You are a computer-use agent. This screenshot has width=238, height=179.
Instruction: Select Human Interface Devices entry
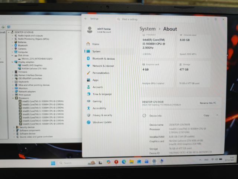click(x=30, y=75)
